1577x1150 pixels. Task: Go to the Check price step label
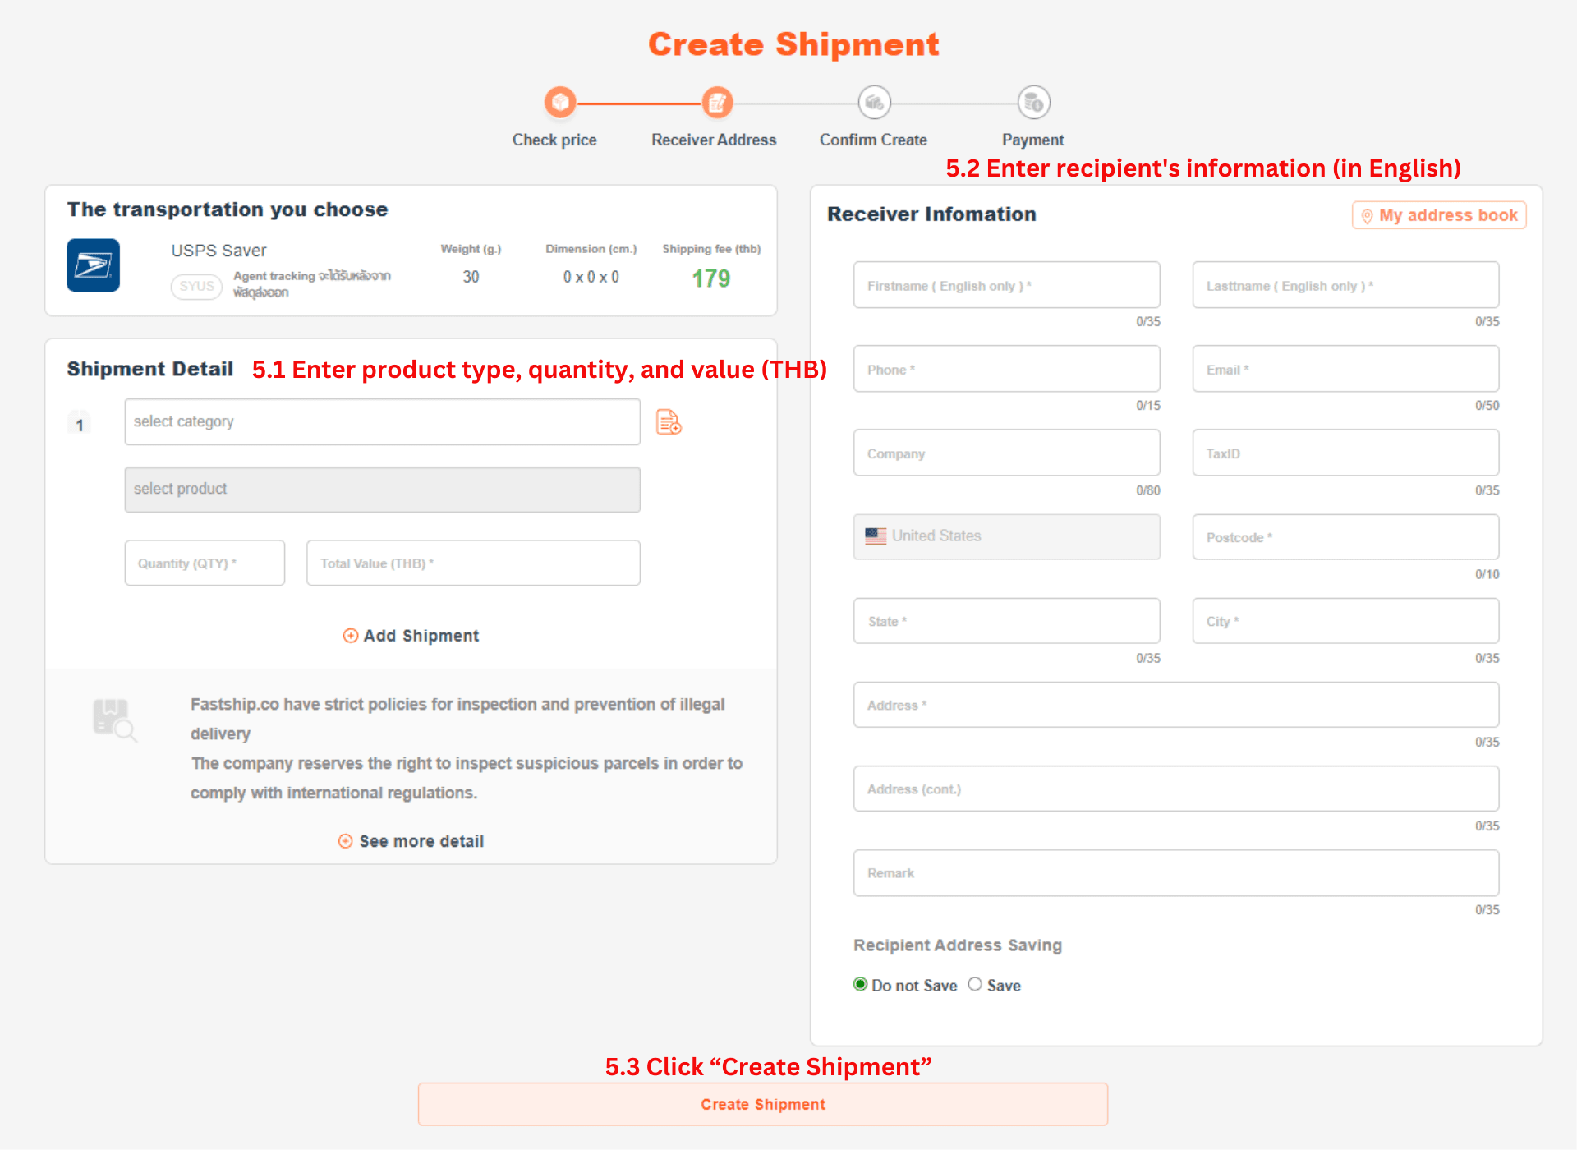tap(554, 140)
